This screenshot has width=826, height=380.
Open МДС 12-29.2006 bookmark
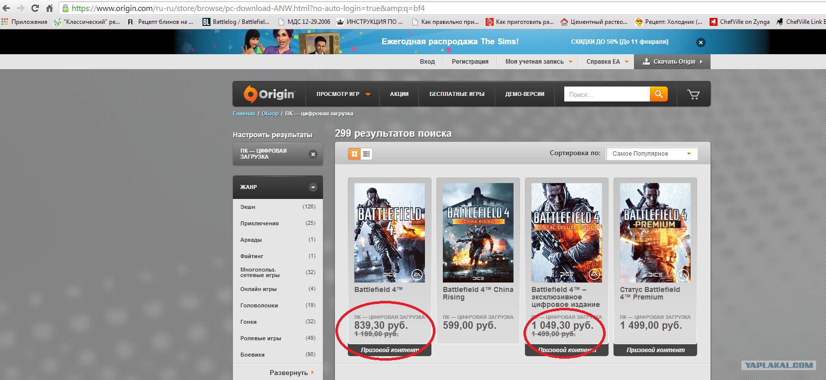tap(304, 22)
